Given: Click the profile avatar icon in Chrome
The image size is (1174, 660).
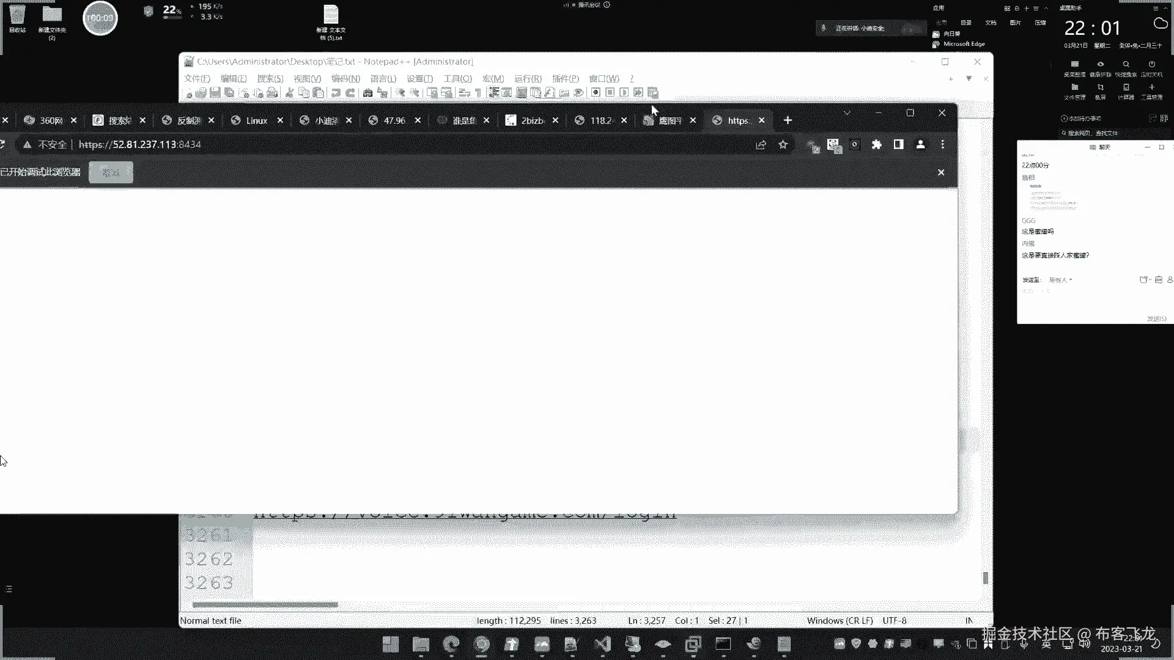Looking at the screenshot, I should [920, 145].
